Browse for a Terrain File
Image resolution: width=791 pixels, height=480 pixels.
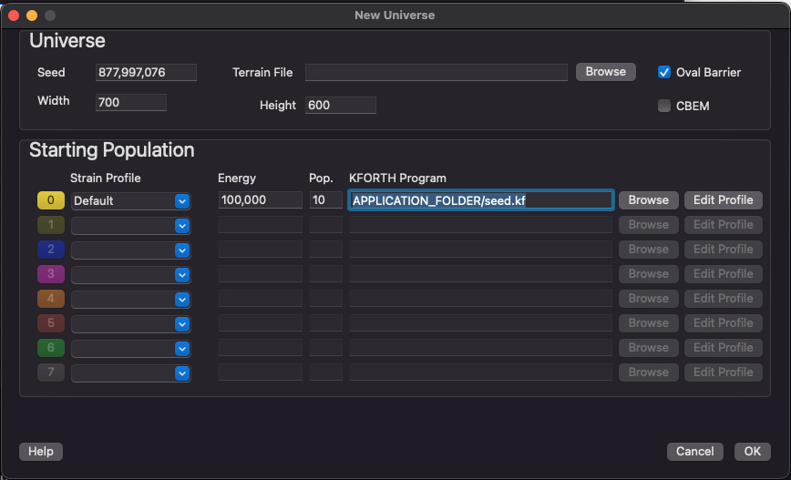pyautogui.click(x=605, y=72)
